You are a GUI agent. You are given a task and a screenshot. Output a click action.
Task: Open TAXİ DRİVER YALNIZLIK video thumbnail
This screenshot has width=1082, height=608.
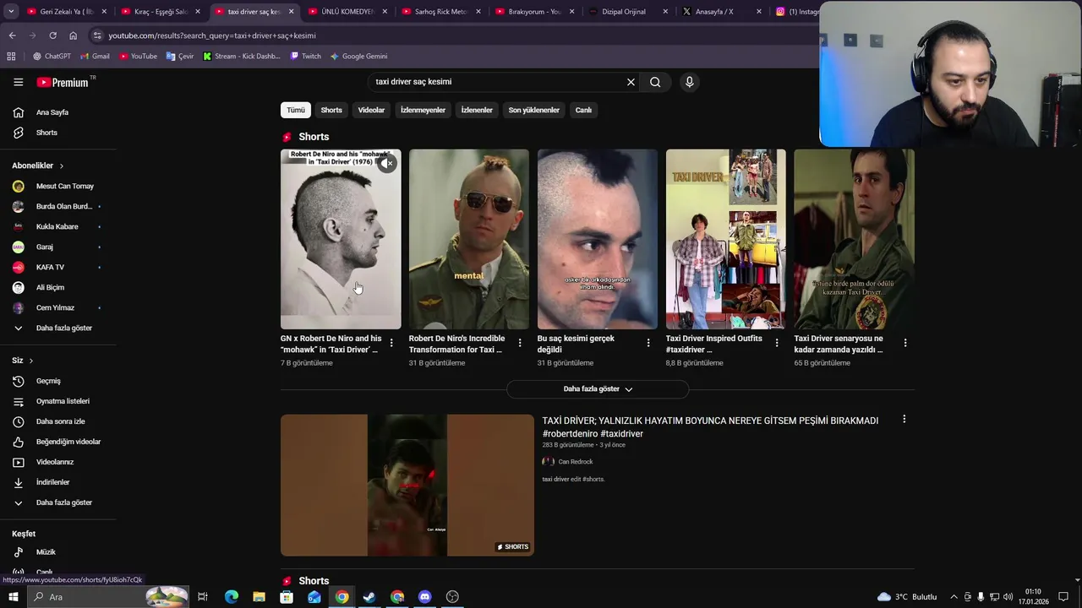[407, 485]
